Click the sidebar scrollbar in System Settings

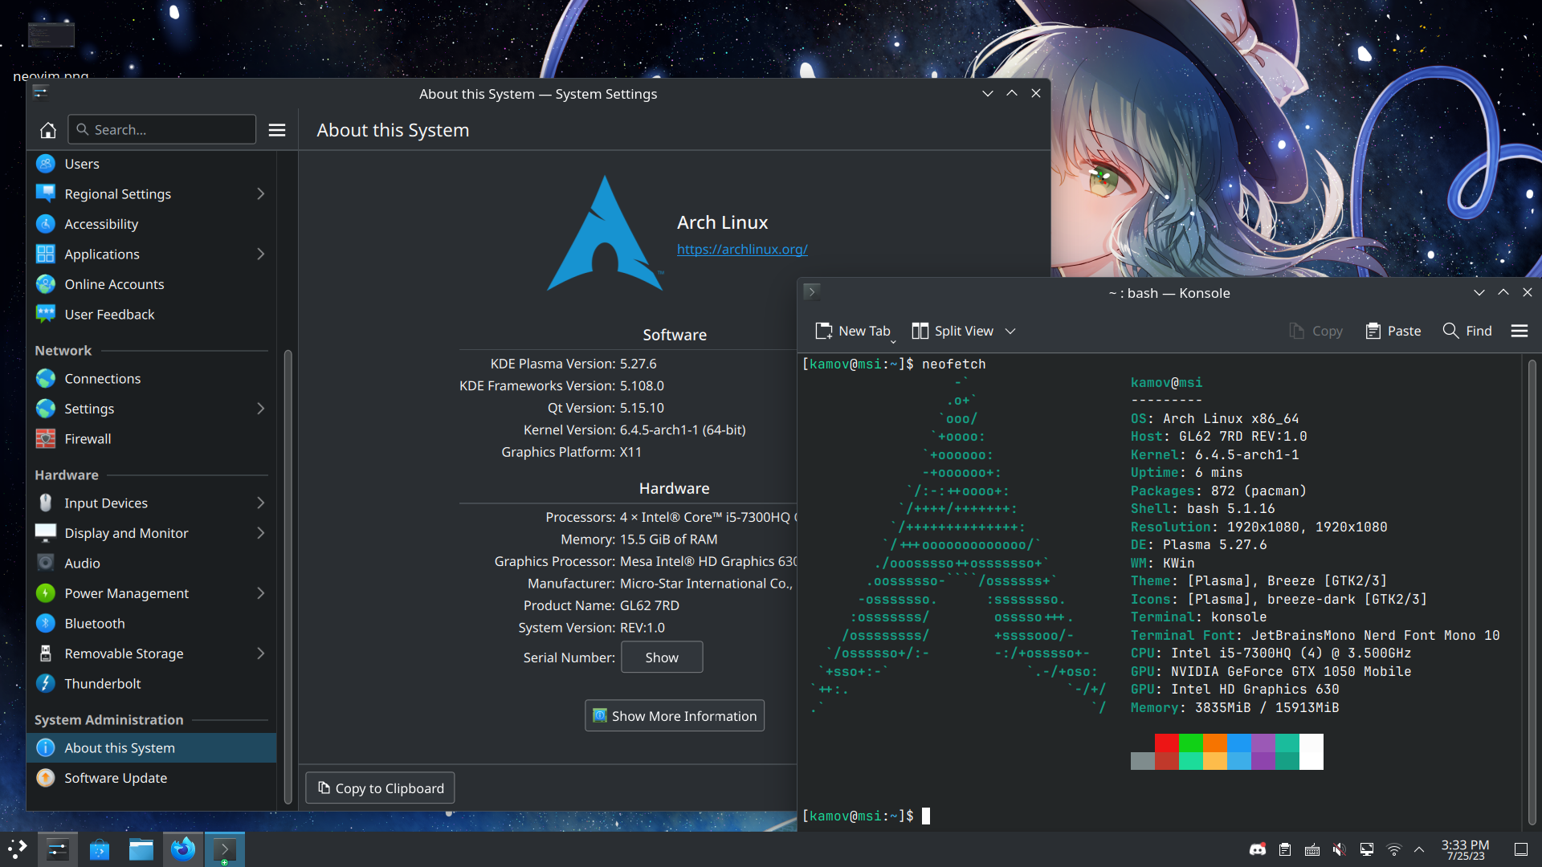coord(288,576)
